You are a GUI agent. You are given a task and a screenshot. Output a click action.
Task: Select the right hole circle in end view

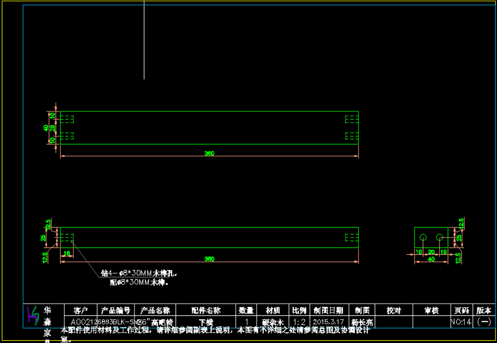(439, 237)
